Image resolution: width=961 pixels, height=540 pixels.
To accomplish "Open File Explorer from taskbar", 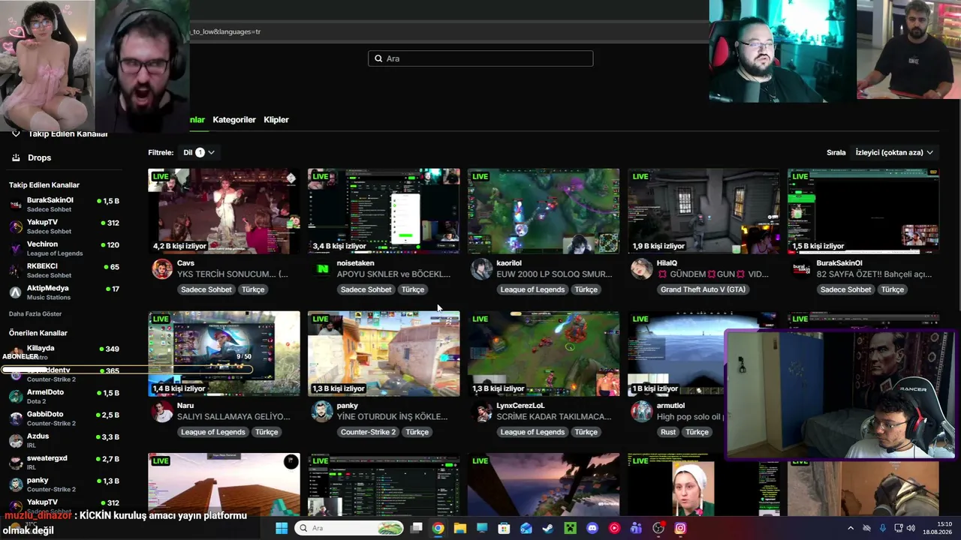I will pos(459,528).
